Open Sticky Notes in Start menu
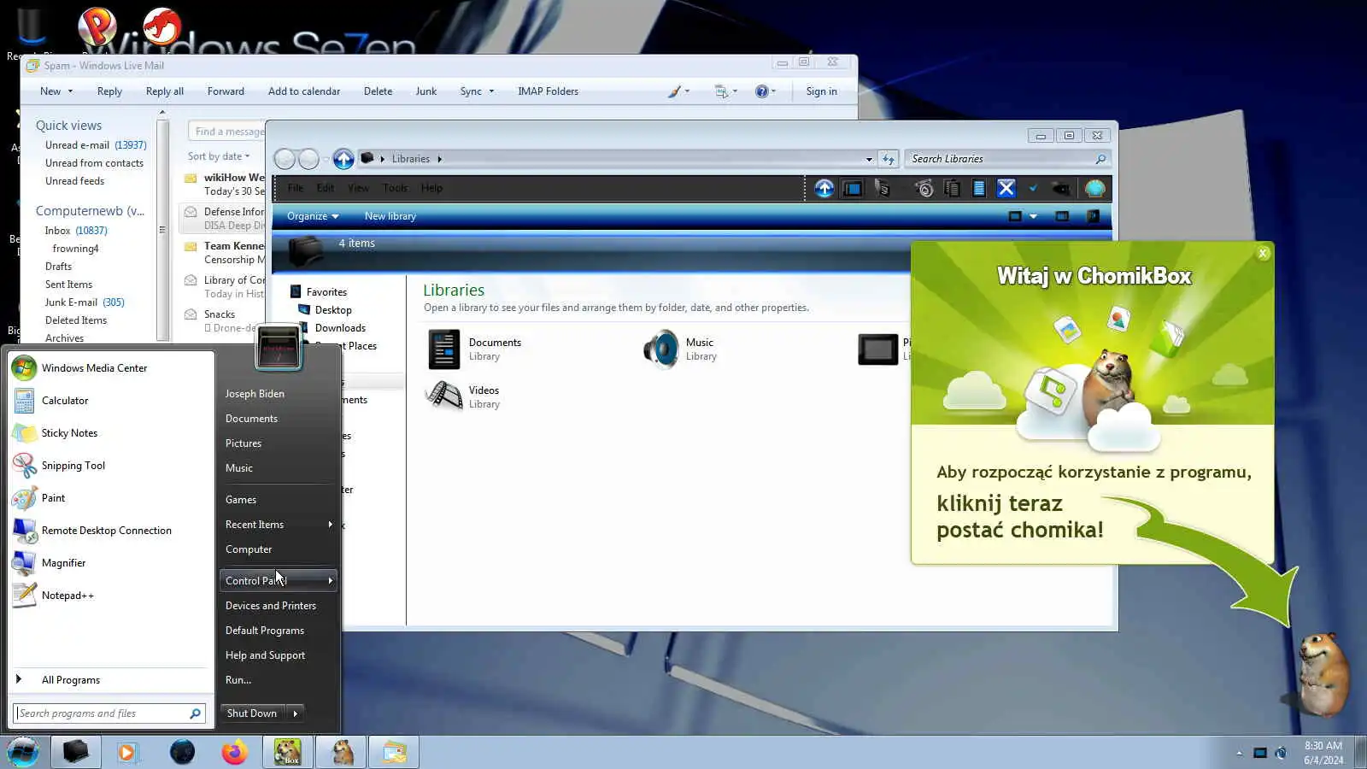1367x769 pixels. 110,433
